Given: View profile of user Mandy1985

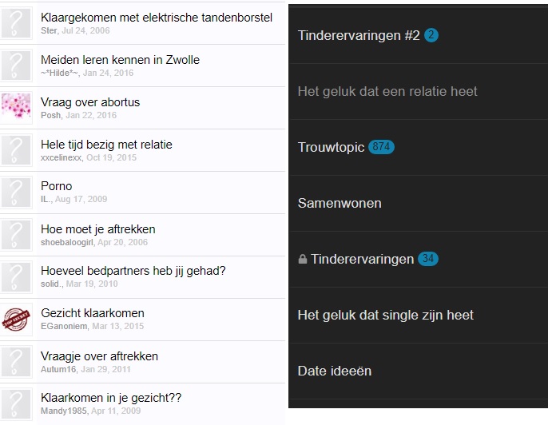Looking at the screenshot, I should coord(64,411).
